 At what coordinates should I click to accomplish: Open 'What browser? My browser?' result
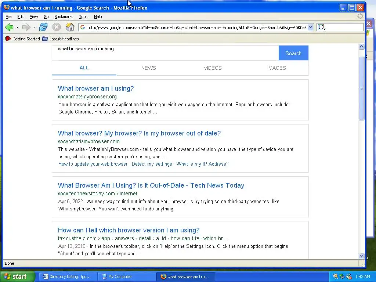pos(139,133)
